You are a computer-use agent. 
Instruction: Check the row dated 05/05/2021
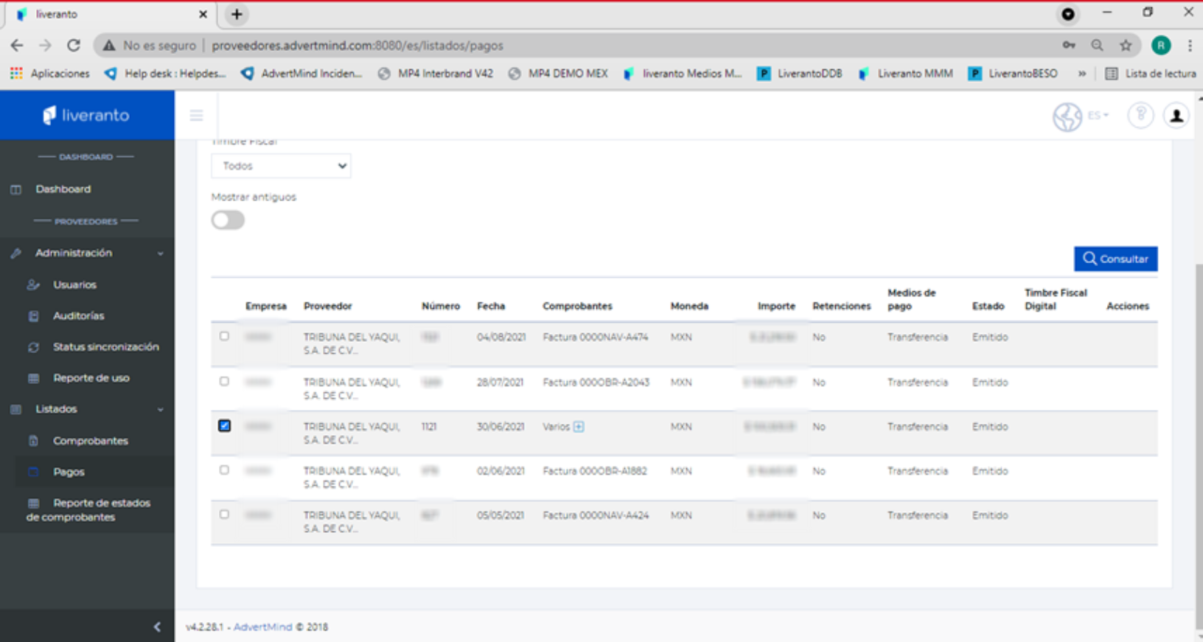tap(224, 514)
